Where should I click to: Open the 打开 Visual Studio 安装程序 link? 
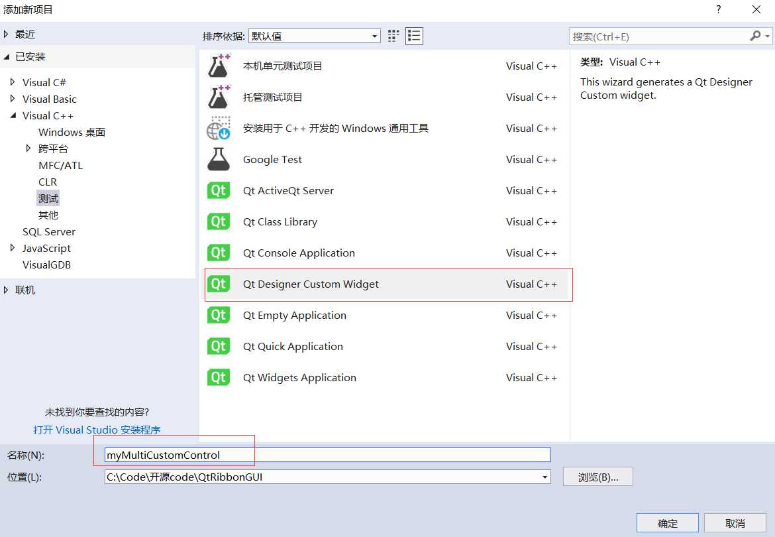97,430
